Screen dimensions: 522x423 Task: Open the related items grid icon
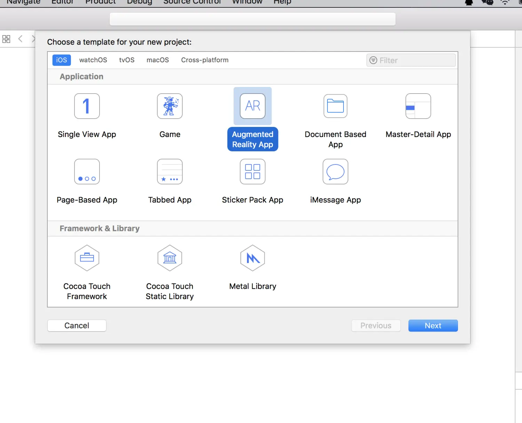coord(6,39)
